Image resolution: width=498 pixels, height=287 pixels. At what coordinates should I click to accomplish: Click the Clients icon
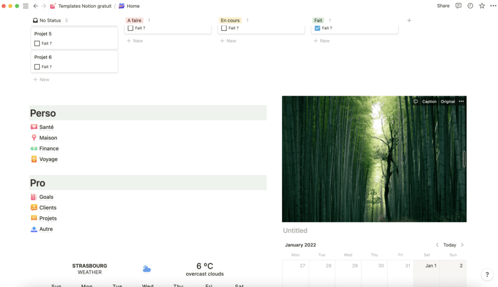pos(34,207)
